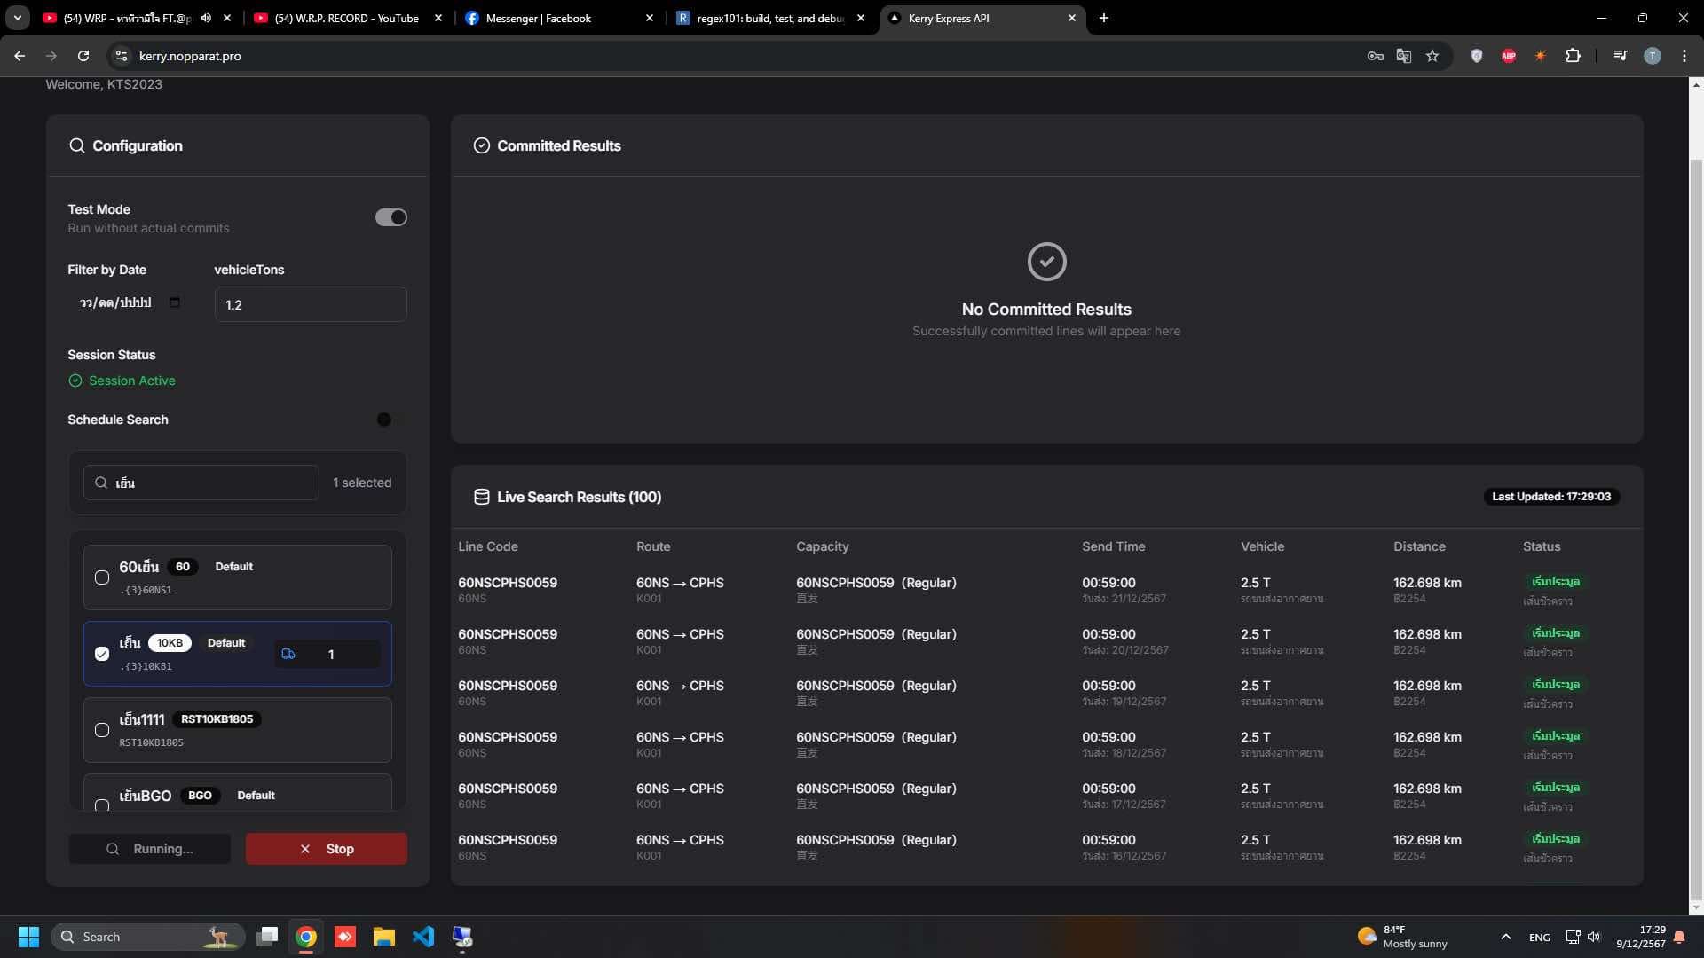Open the translate page icon

click(1403, 56)
